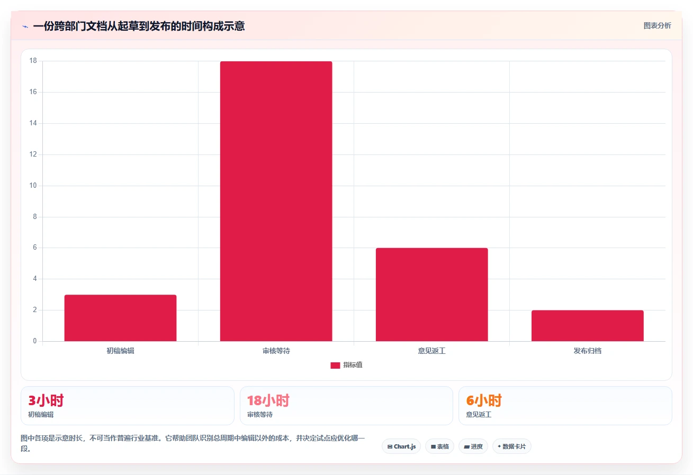Click 初稿编辑 caption under 3小时 card

pyautogui.click(x=41, y=415)
